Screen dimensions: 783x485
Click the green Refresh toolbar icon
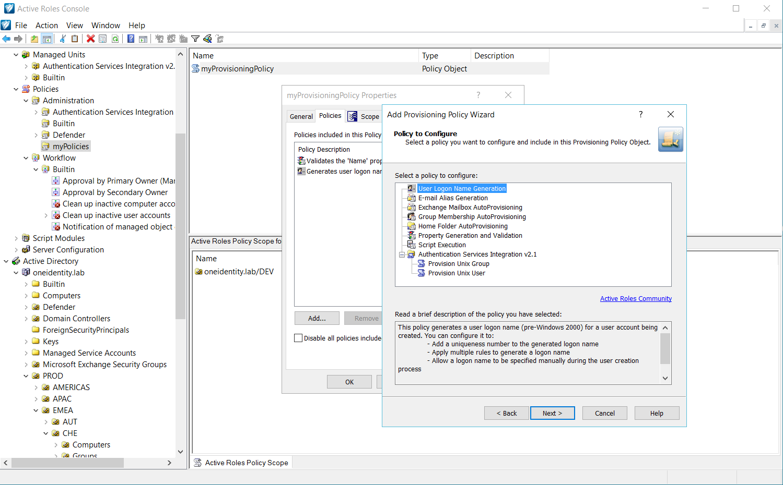[x=115, y=39]
